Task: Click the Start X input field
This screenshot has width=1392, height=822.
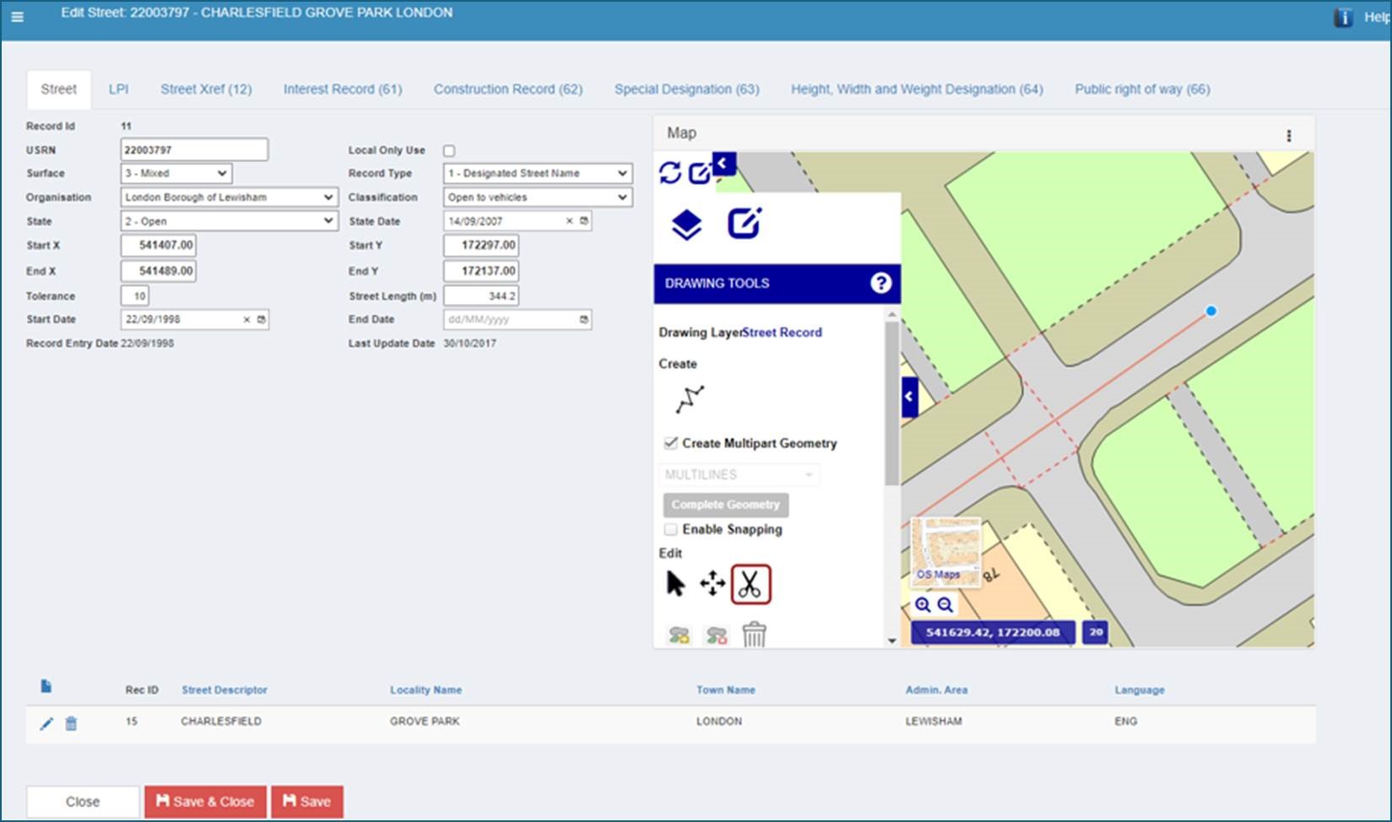Action: point(159,246)
